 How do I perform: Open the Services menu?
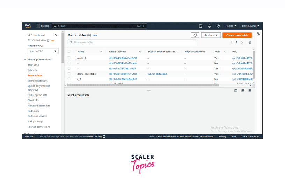[43, 26]
